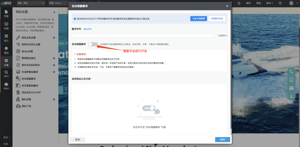Click the dialog's vertical scrollbar

pyautogui.click(x=231, y=69)
